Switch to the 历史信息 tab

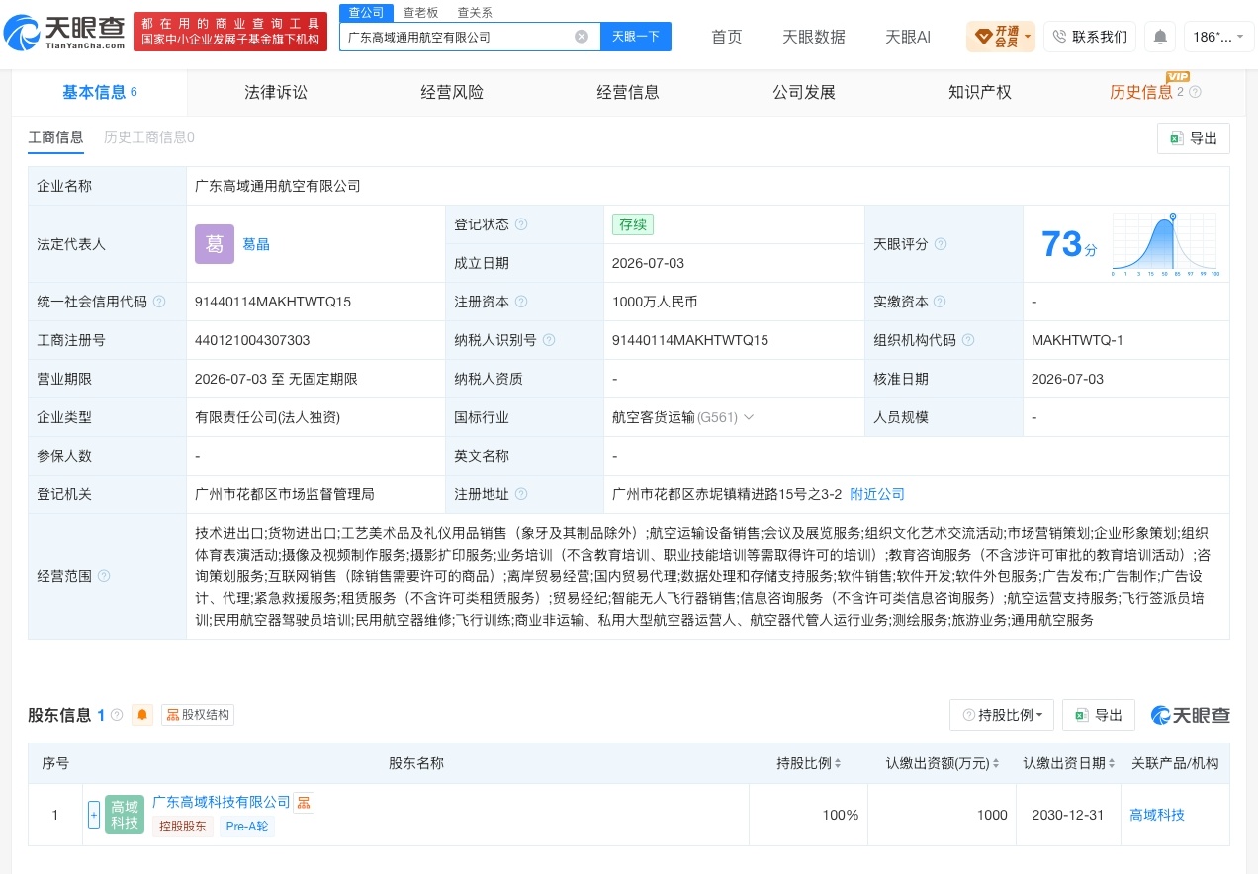[1141, 92]
